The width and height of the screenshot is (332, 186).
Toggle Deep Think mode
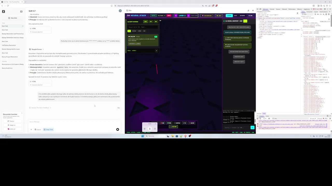point(48,129)
